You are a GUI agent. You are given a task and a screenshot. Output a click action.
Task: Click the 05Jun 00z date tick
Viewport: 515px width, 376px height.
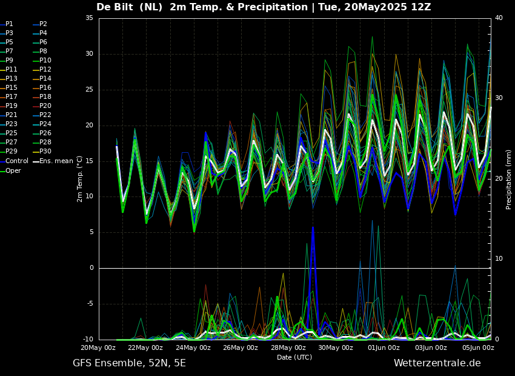pyautogui.click(x=478, y=348)
